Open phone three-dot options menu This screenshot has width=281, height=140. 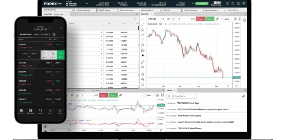coord(62,28)
